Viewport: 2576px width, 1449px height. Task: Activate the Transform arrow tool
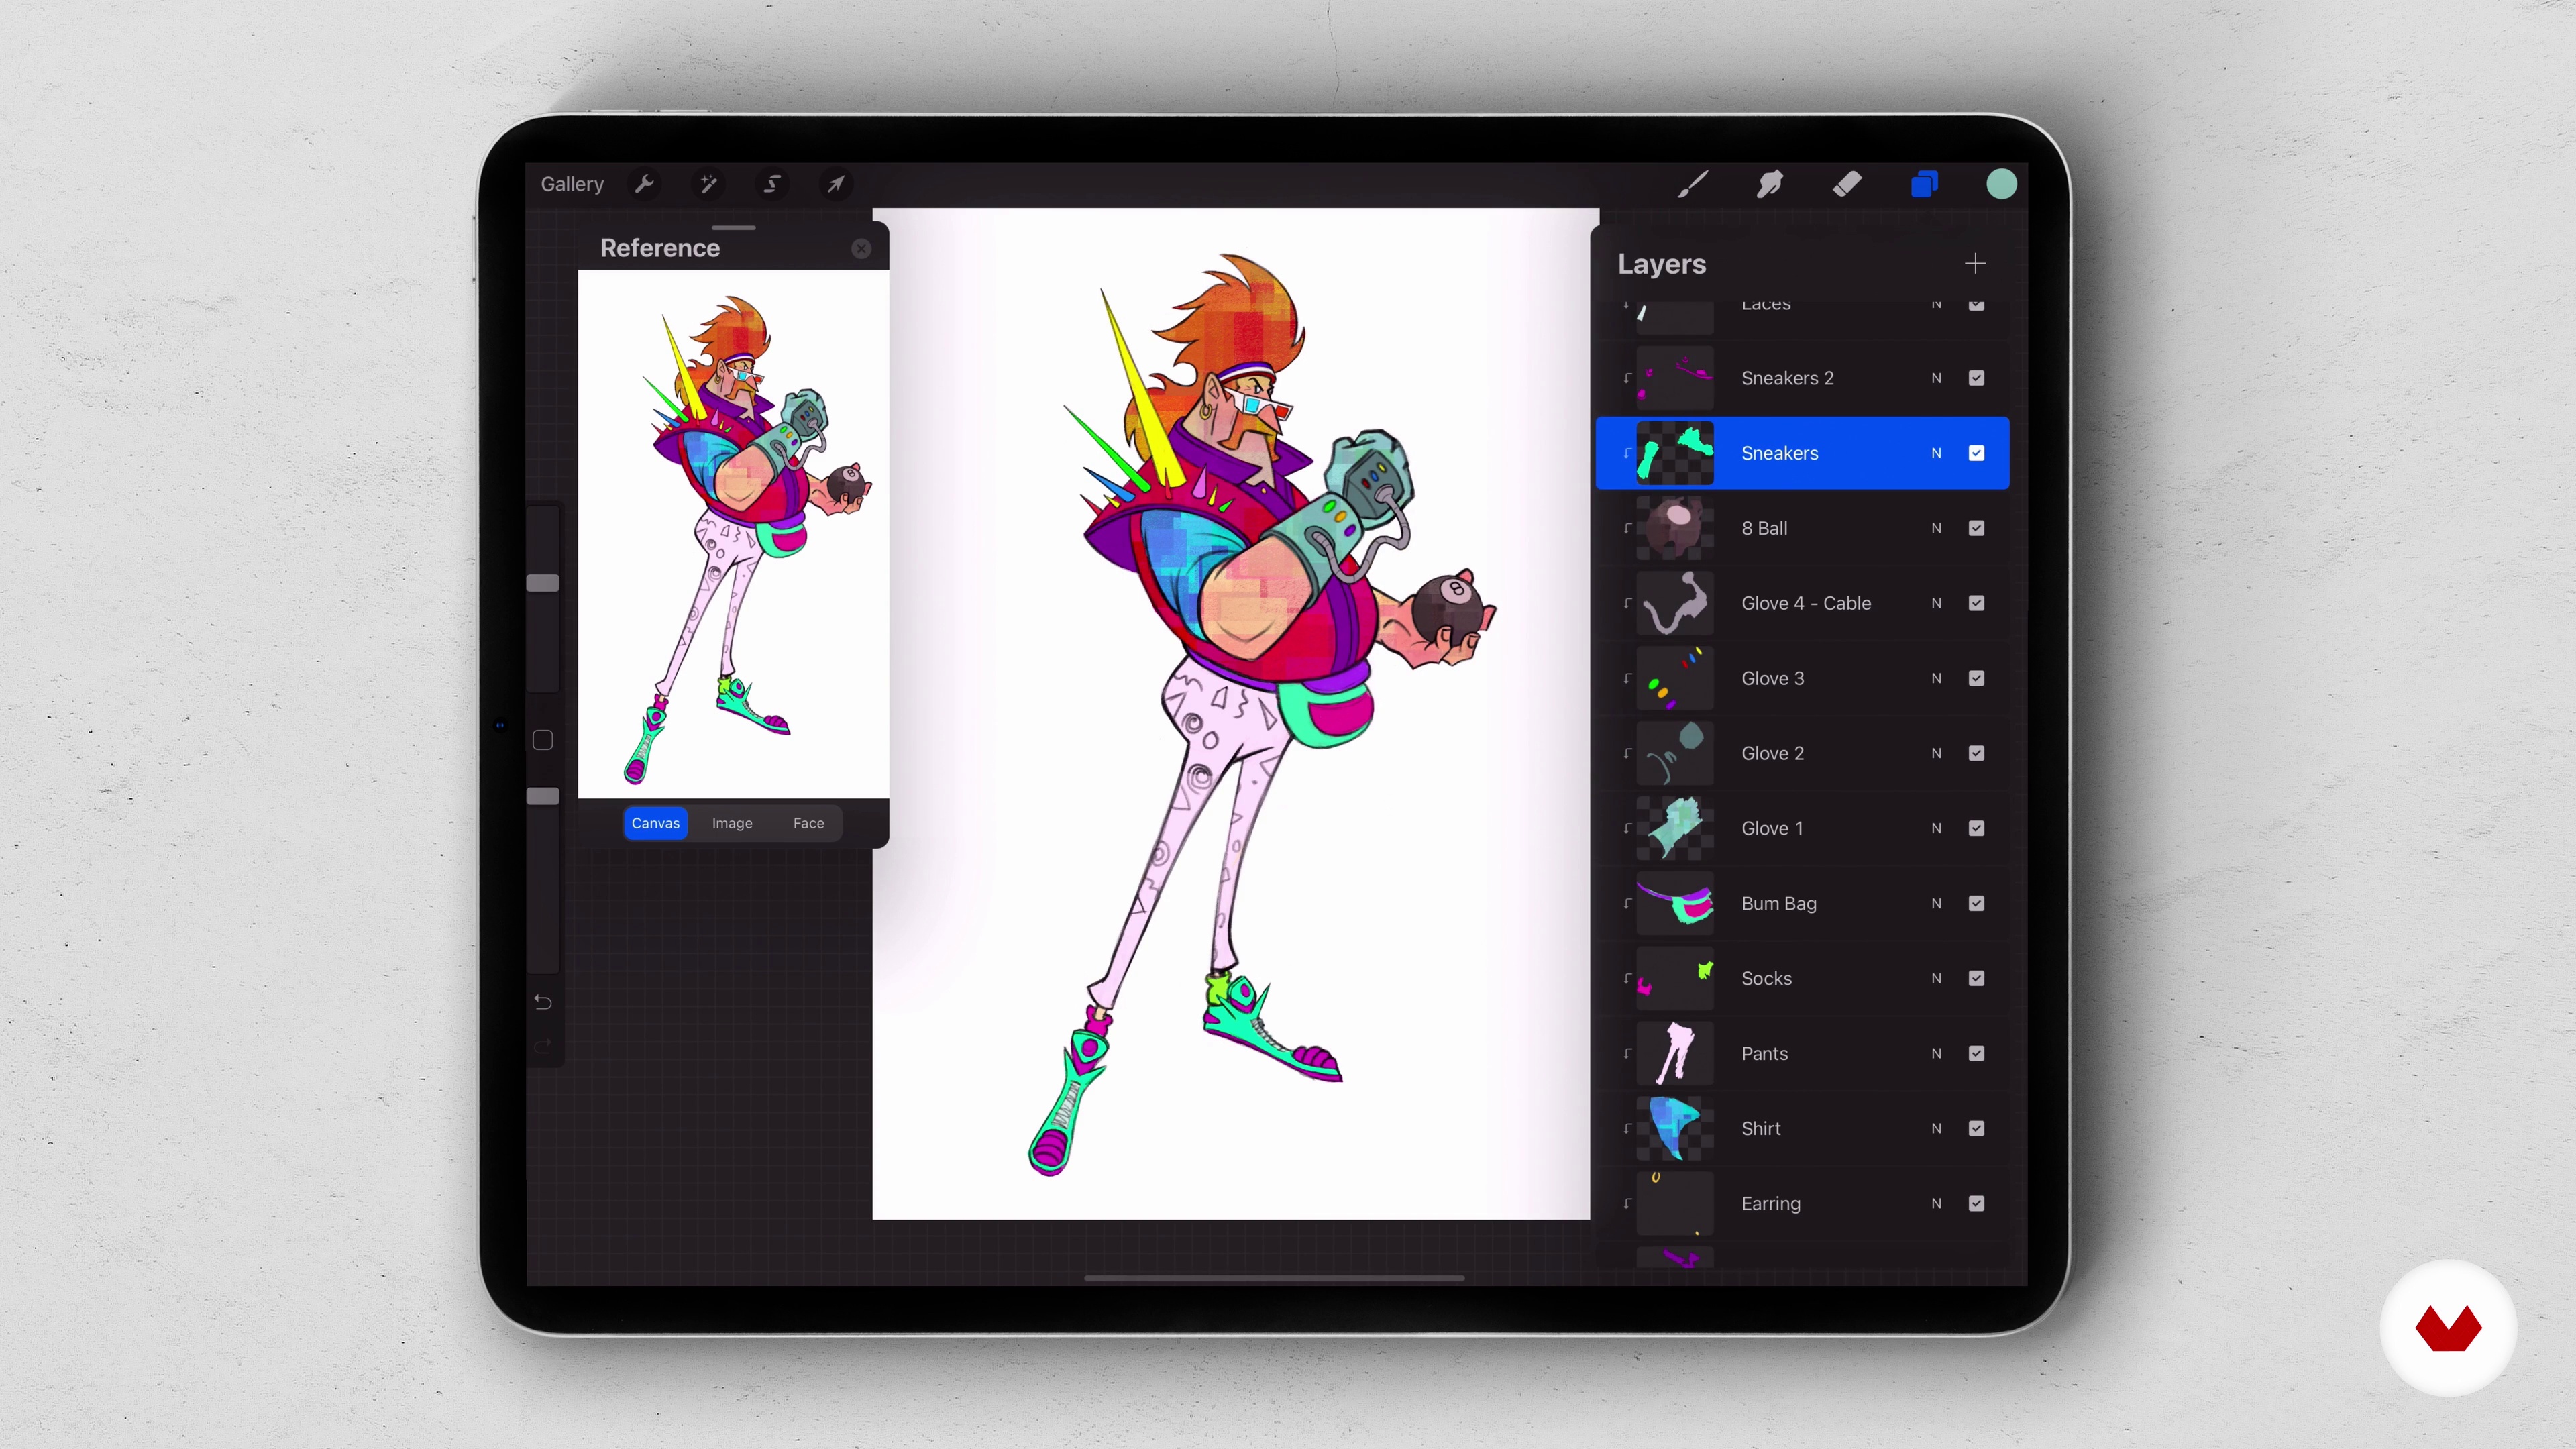pyautogui.click(x=836, y=184)
